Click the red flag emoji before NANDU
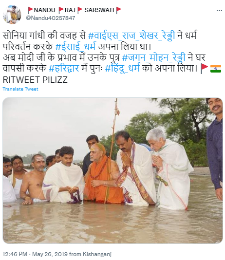Screen dimensions: 225x260 tap(30, 10)
